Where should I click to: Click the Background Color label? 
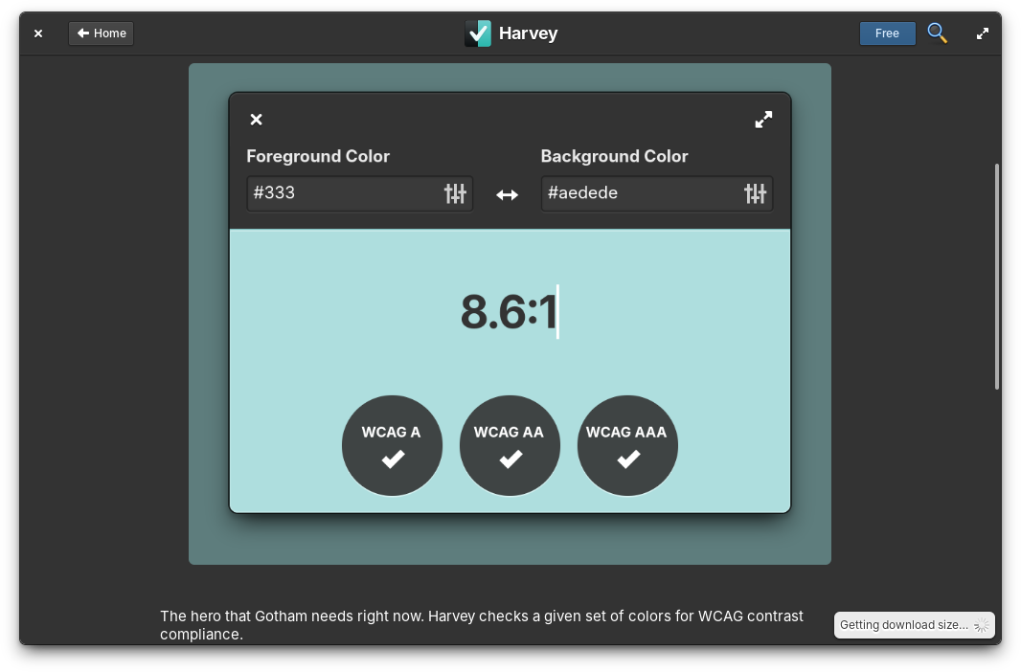(614, 156)
